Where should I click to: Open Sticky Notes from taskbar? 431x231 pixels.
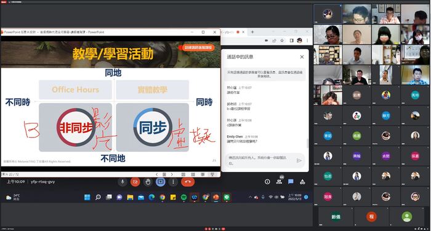coord(173,197)
